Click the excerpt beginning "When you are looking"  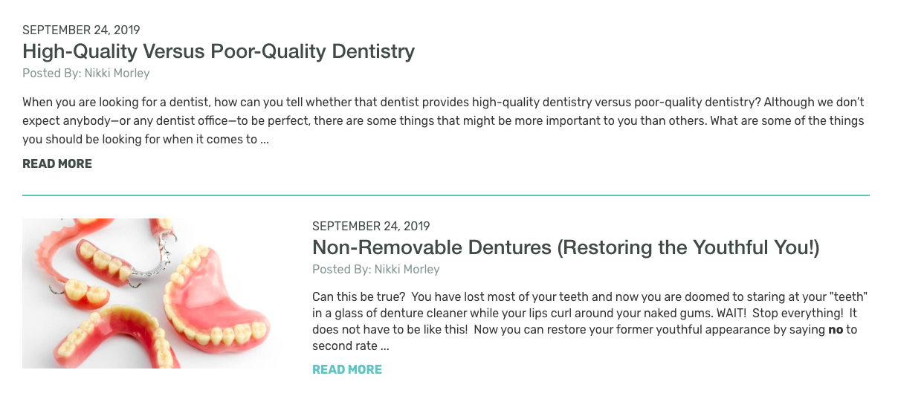(x=443, y=120)
